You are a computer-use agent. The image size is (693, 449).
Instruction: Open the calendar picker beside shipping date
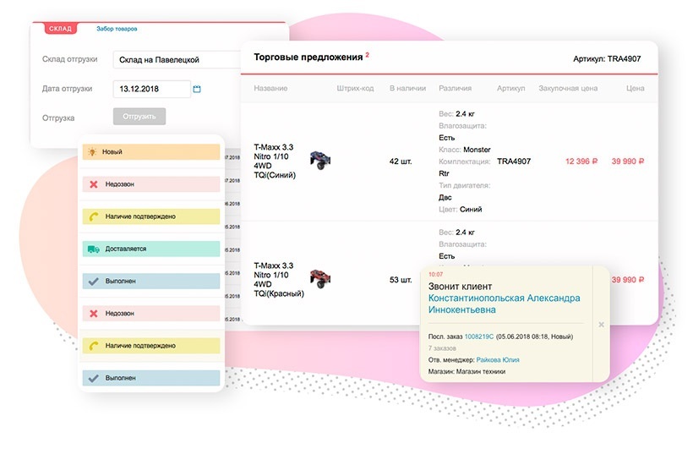197,89
